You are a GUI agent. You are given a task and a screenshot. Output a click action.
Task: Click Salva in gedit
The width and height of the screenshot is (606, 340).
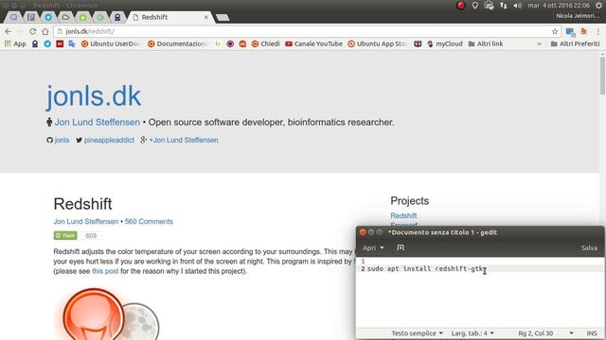click(x=589, y=247)
